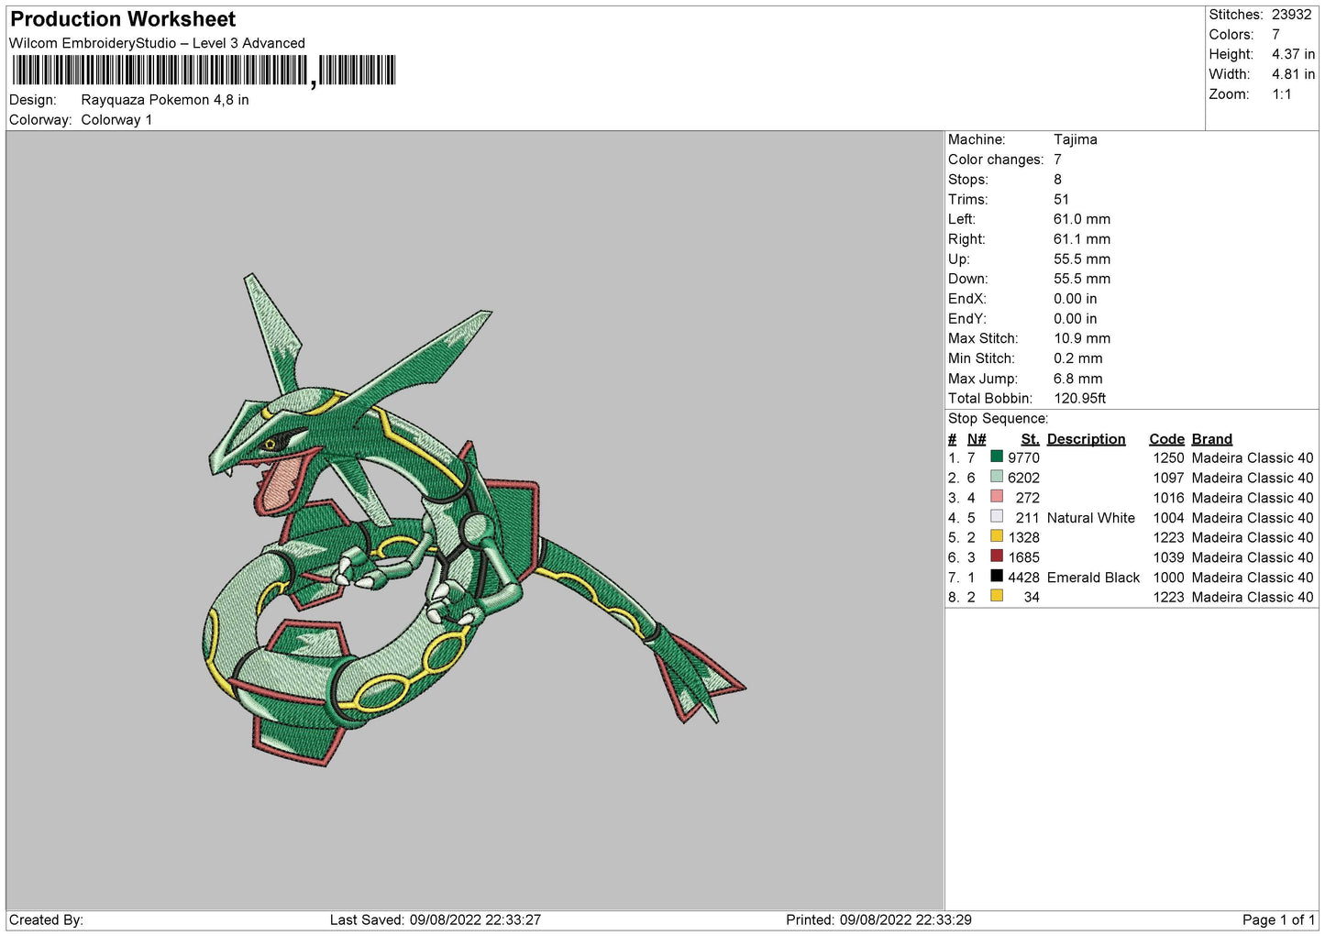Click 'Wilcom EmbroideryStudio – Level 3 Advanced' text

click(157, 43)
